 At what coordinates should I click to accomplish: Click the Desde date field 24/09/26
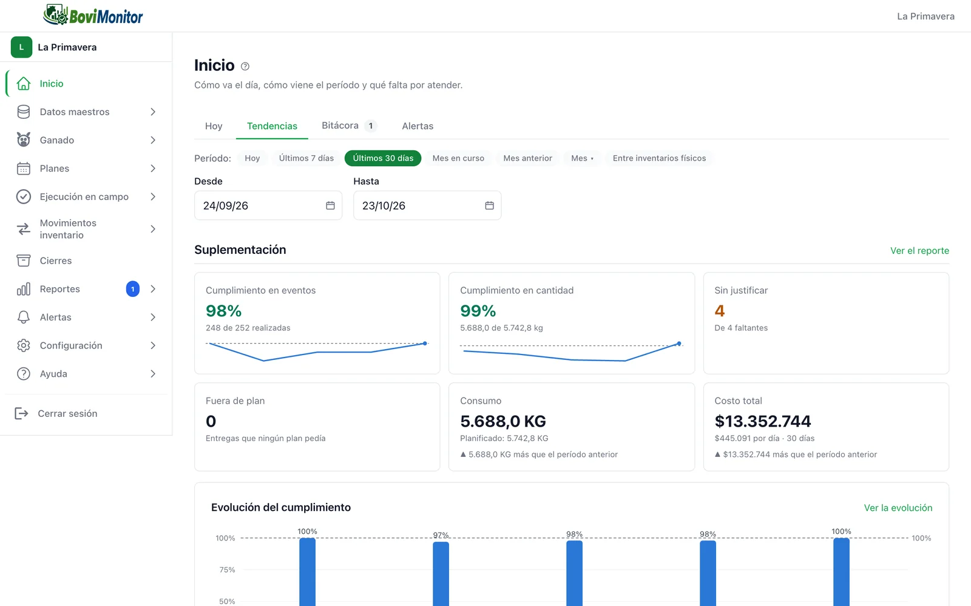tap(268, 205)
